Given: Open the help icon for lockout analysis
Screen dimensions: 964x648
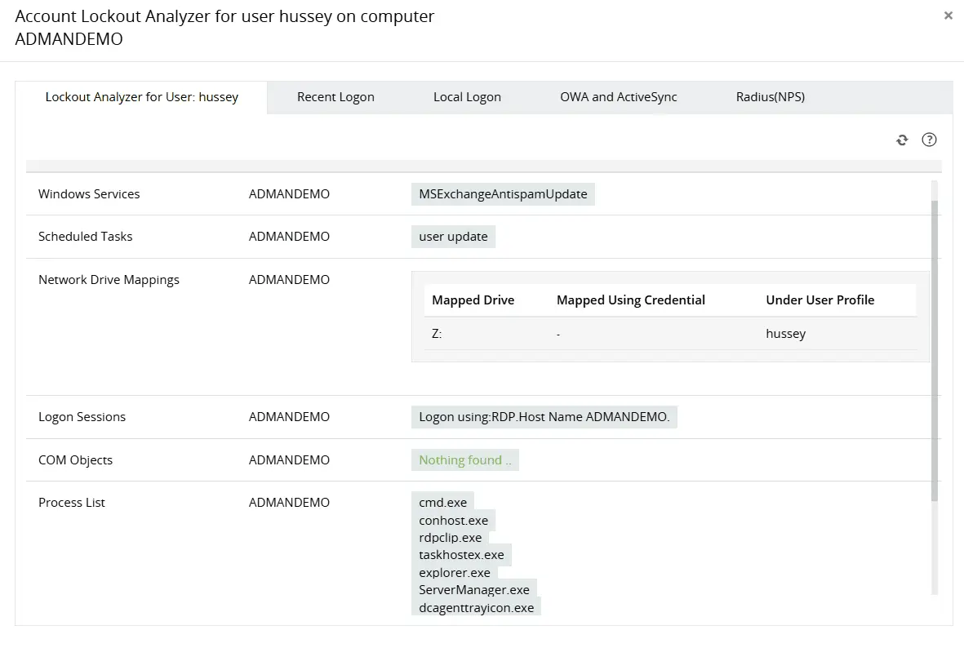Looking at the screenshot, I should coord(929,140).
